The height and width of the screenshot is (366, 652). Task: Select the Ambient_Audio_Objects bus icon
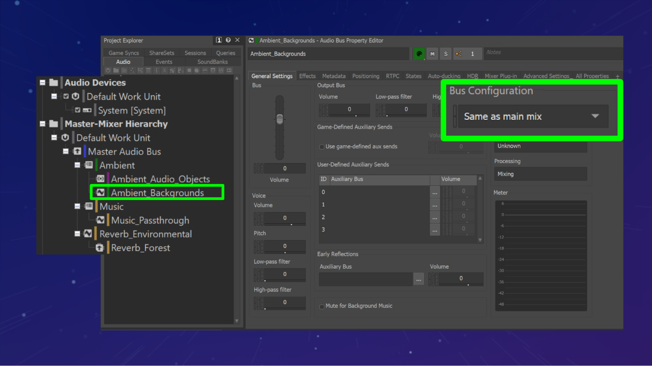pyautogui.click(x=100, y=179)
